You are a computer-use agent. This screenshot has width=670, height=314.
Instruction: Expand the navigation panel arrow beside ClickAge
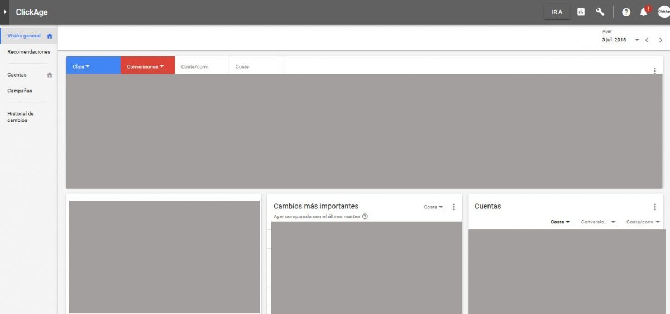(x=5, y=12)
